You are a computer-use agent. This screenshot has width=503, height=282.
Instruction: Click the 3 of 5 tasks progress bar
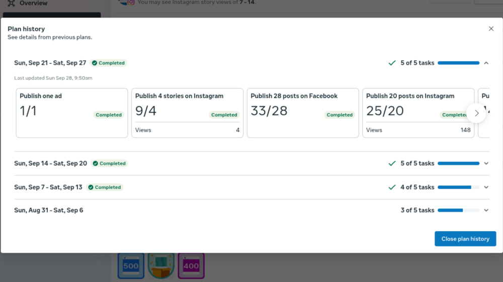click(x=458, y=210)
